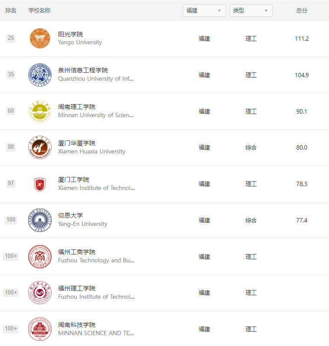
Task: Click the Minnan Science and Technology logo
Action: (40, 329)
